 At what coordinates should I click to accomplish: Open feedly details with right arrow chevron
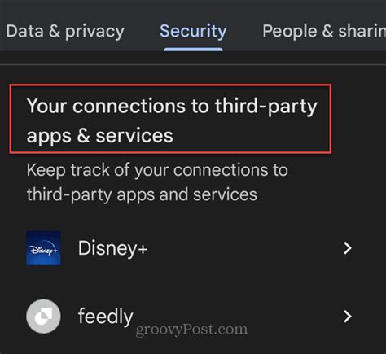tap(348, 317)
